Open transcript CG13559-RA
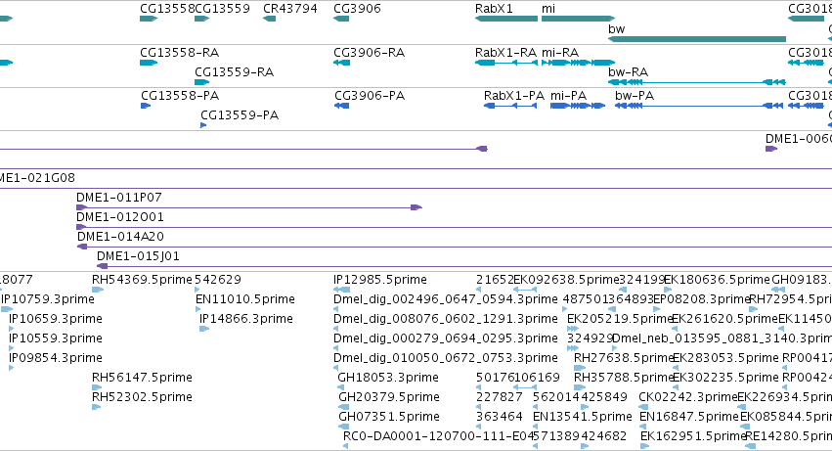Viewport: 832px width, 451px height. pos(202,82)
